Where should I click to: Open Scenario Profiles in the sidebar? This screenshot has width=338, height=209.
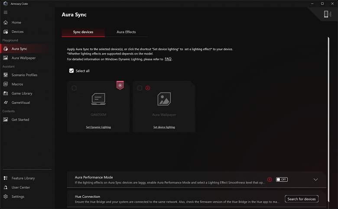coord(24,75)
